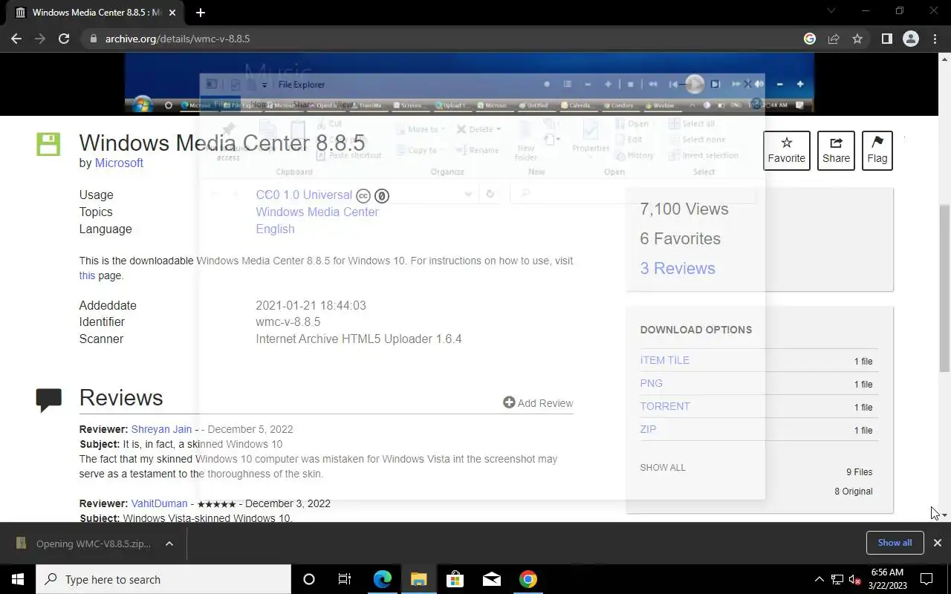
Task: Jump to 3 Reviews link
Action: 678,268
